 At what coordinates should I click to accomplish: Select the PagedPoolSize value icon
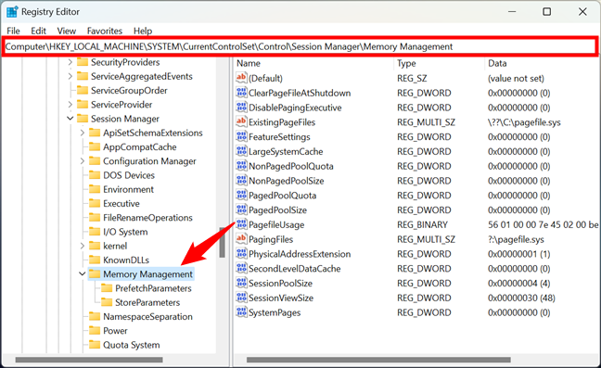[x=241, y=209]
